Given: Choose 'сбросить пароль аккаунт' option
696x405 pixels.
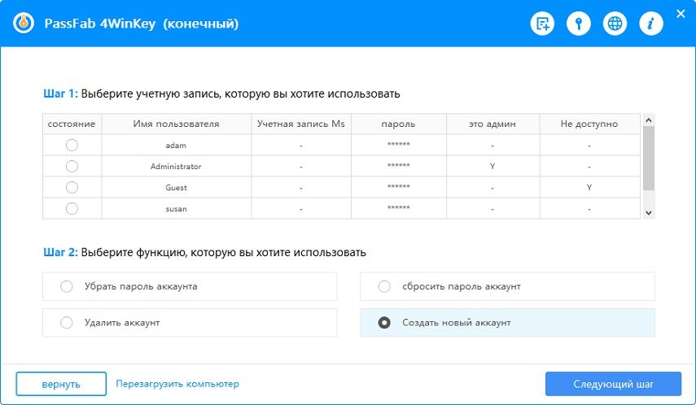Looking at the screenshot, I should 507,286.
